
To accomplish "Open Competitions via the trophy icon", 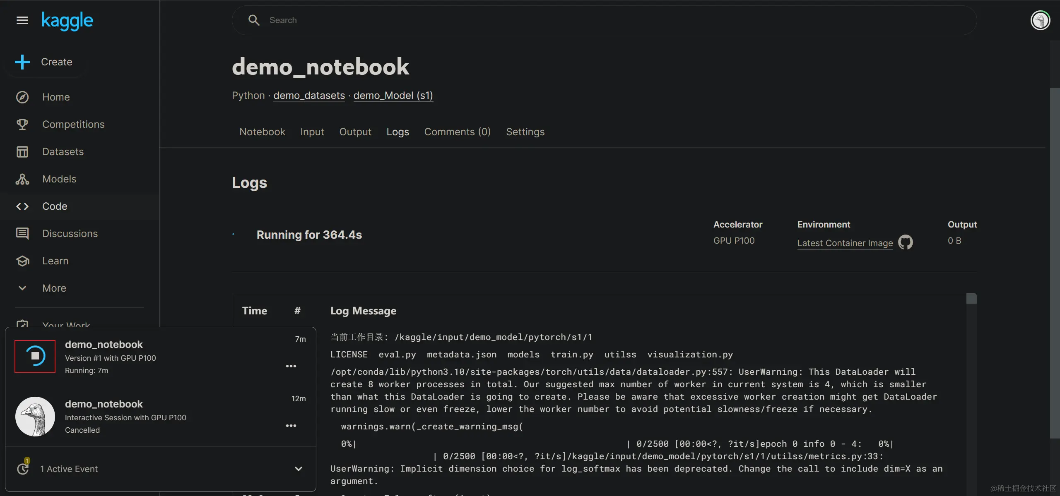I will coord(22,125).
